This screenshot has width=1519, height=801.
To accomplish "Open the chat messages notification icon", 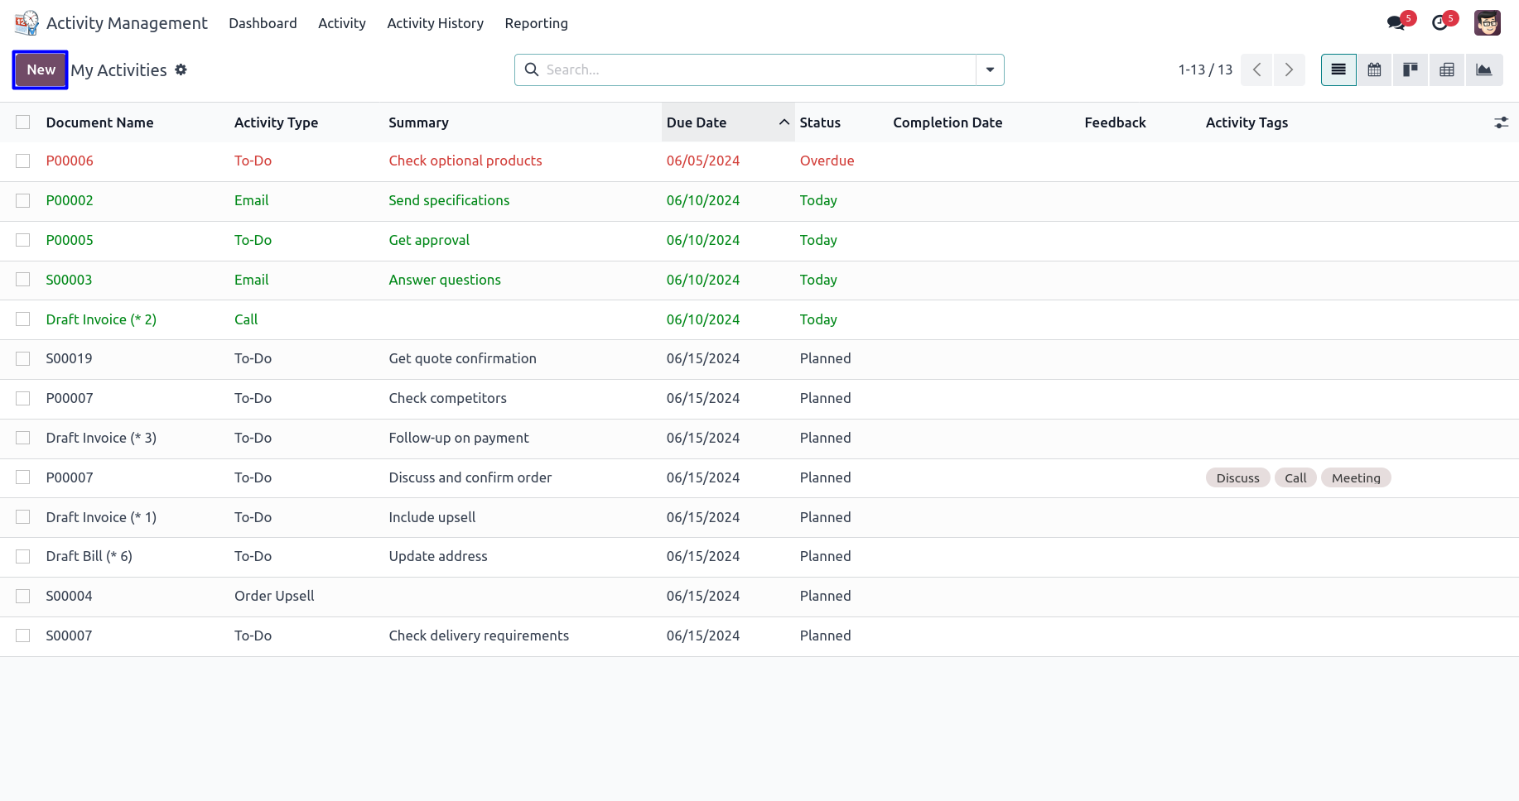I will (x=1397, y=23).
